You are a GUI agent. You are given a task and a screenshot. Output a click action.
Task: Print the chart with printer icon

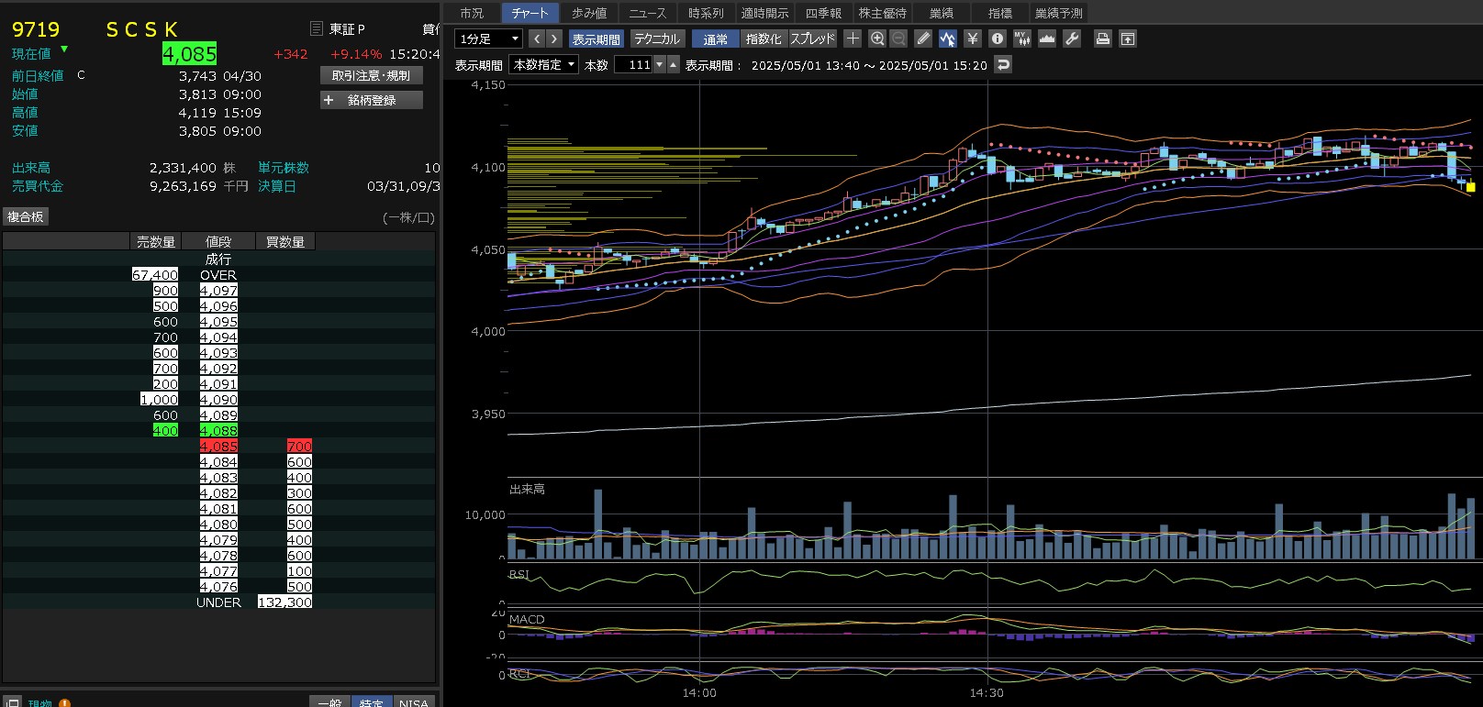point(1103,39)
